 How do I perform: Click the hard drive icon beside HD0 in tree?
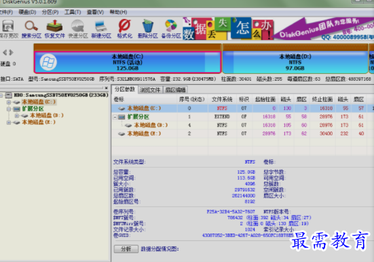9,96
